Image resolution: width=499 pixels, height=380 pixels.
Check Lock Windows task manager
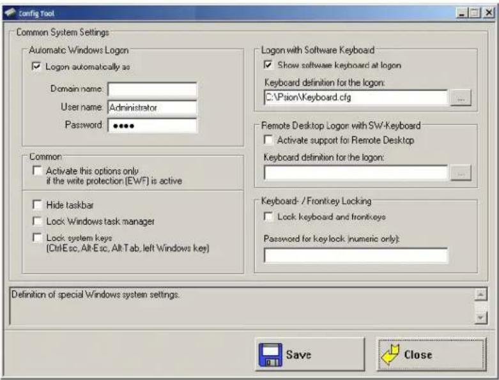tap(37, 221)
